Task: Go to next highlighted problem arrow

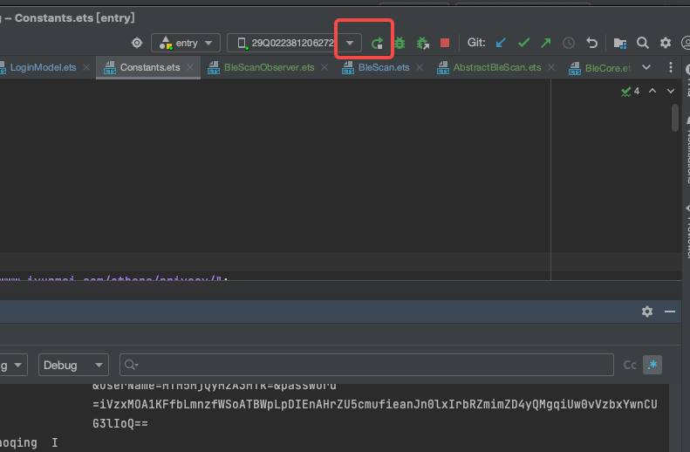Action: pyautogui.click(x=671, y=91)
